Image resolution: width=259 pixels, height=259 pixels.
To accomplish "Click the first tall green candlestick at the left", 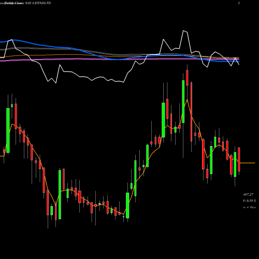I will tap(8, 131).
